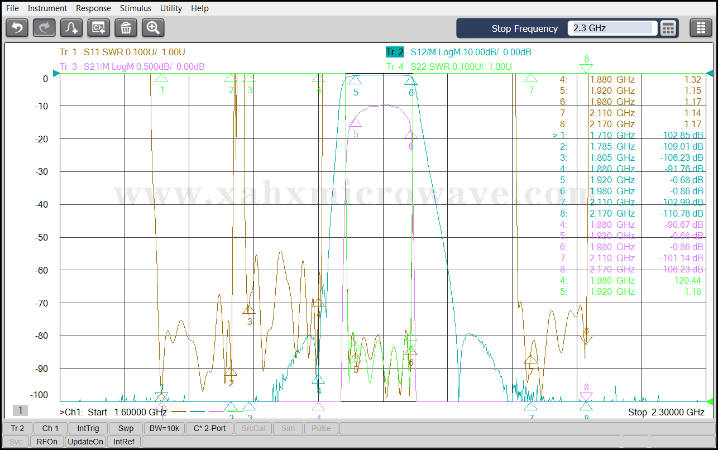The width and height of the screenshot is (718, 450).
Task: Select Tr 1 S11 SWR trace label
Action: pyautogui.click(x=122, y=52)
